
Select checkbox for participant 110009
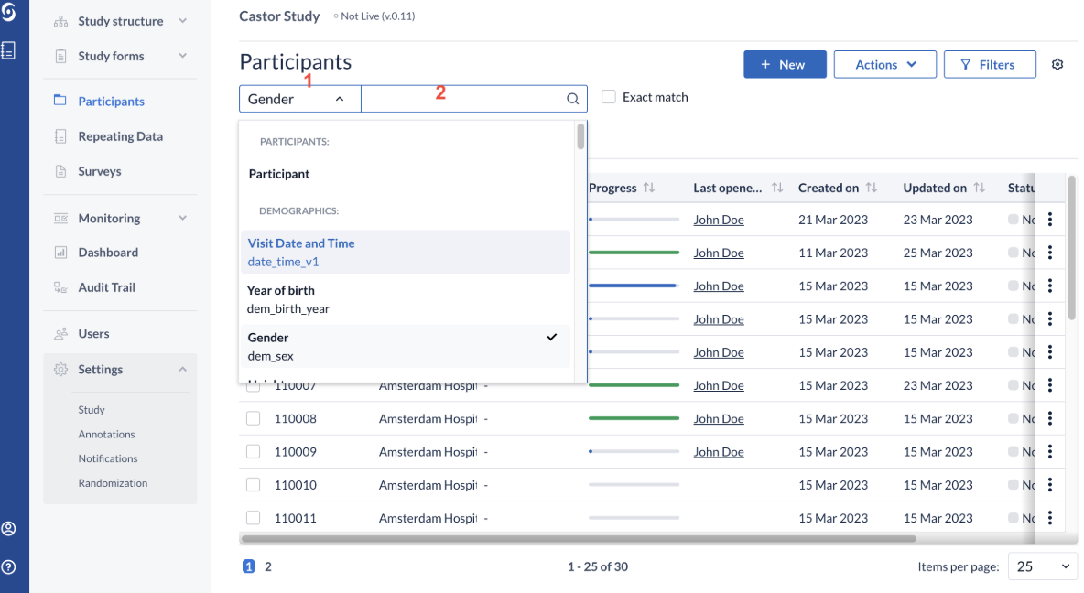[253, 452]
